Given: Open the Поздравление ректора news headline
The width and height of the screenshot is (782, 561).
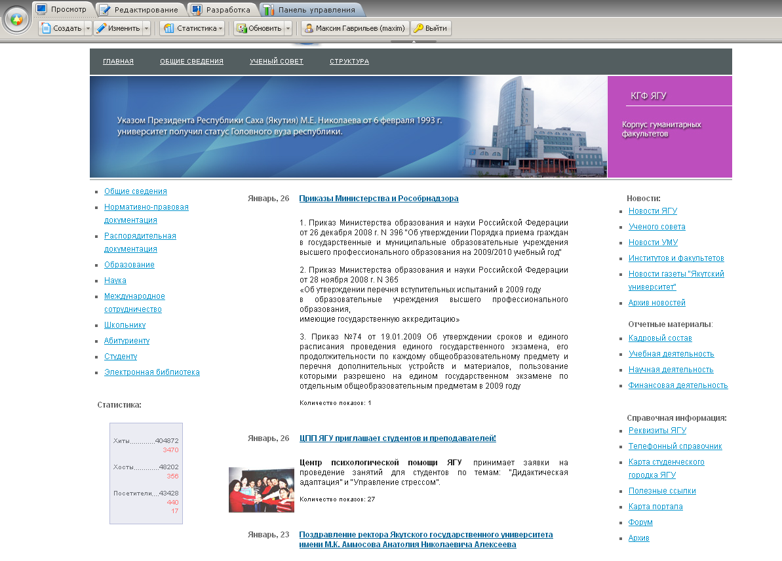Looking at the screenshot, I should [x=426, y=539].
